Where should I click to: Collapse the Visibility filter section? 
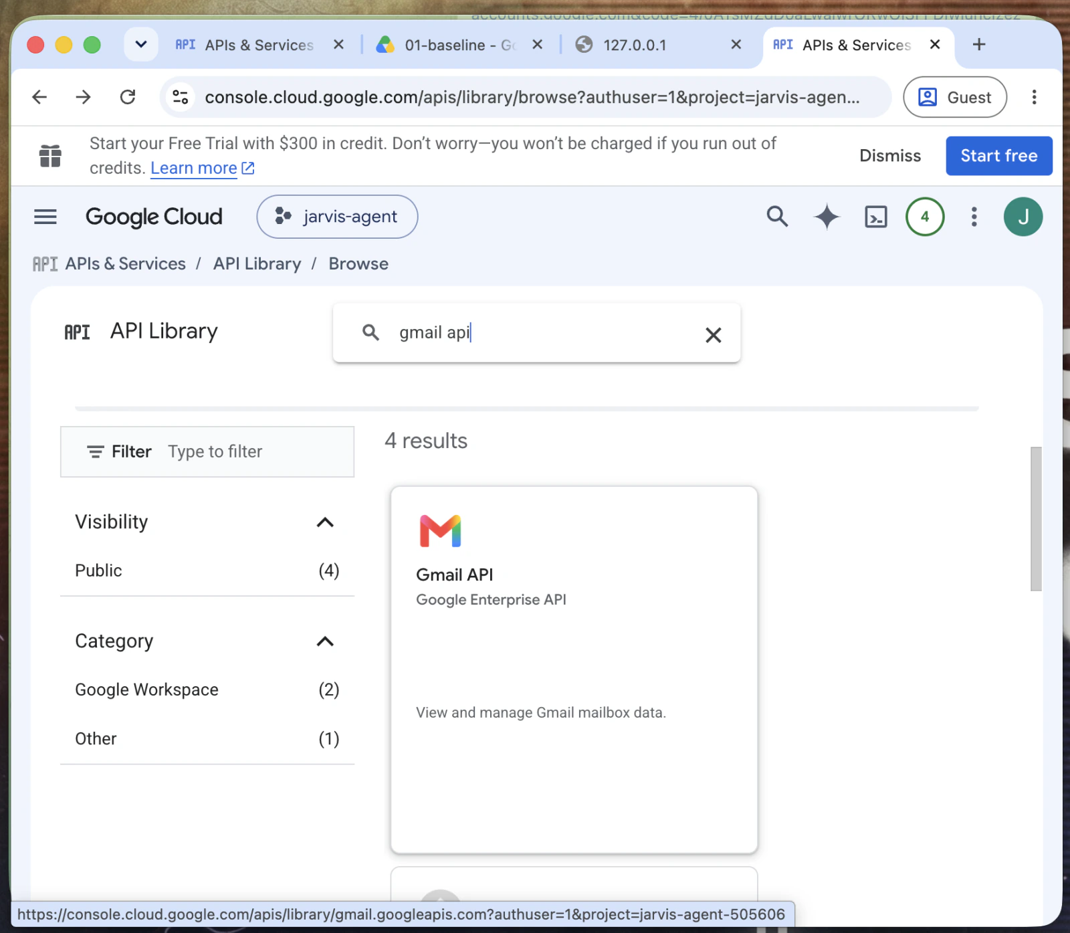[x=325, y=522]
